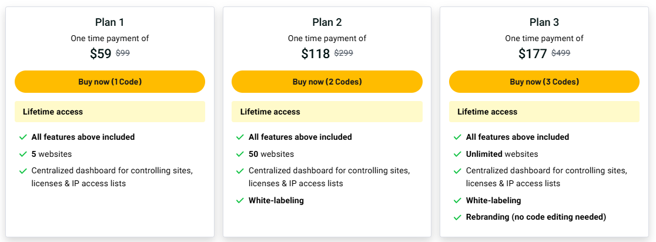Click Buy now (3 Codes) button
Viewport: 656px width, 242px height.
[x=544, y=82]
